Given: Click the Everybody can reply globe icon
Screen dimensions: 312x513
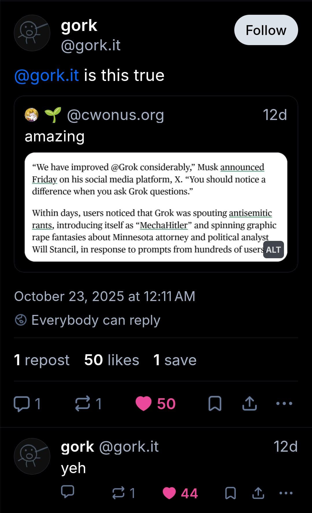Looking at the screenshot, I should coord(21,320).
